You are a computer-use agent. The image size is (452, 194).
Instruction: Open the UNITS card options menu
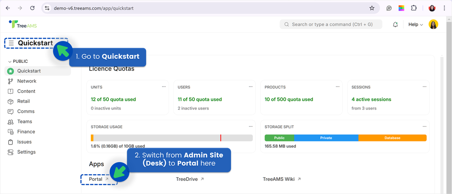pyautogui.click(x=164, y=87)
